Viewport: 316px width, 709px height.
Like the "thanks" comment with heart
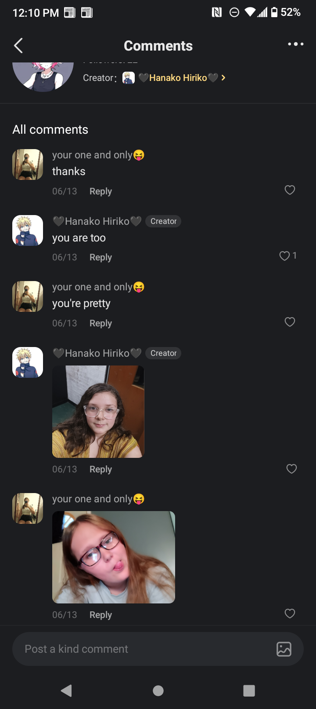point(290,190)
